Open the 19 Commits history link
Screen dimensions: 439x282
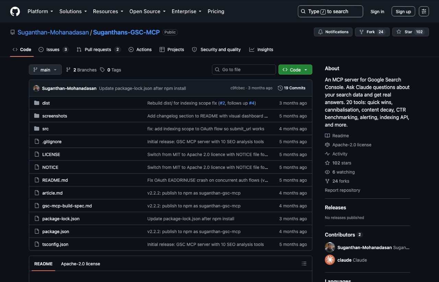click(292, 88)
